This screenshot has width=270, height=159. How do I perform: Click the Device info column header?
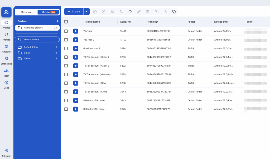click(x=221, y=22)
